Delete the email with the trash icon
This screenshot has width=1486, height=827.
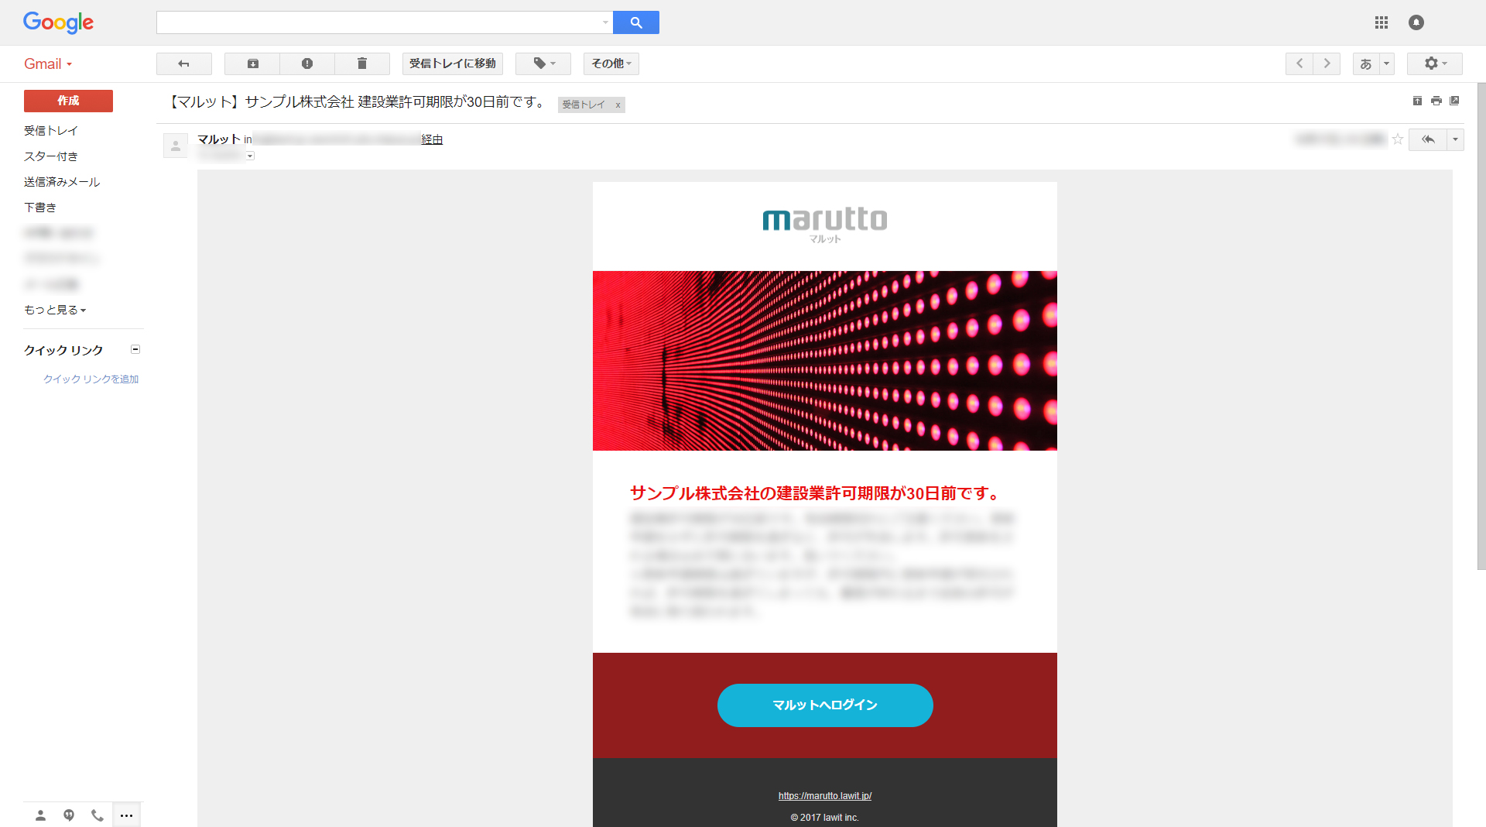coord(361,63)
